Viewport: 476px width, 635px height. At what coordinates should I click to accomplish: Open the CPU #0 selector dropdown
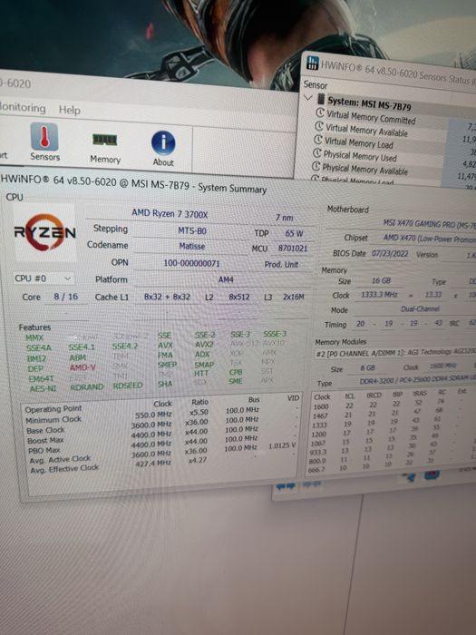coord(44,278)
